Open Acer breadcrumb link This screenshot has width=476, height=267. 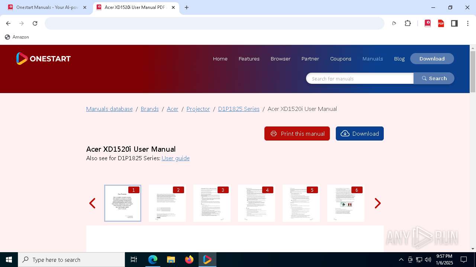[x=173, y=109]
